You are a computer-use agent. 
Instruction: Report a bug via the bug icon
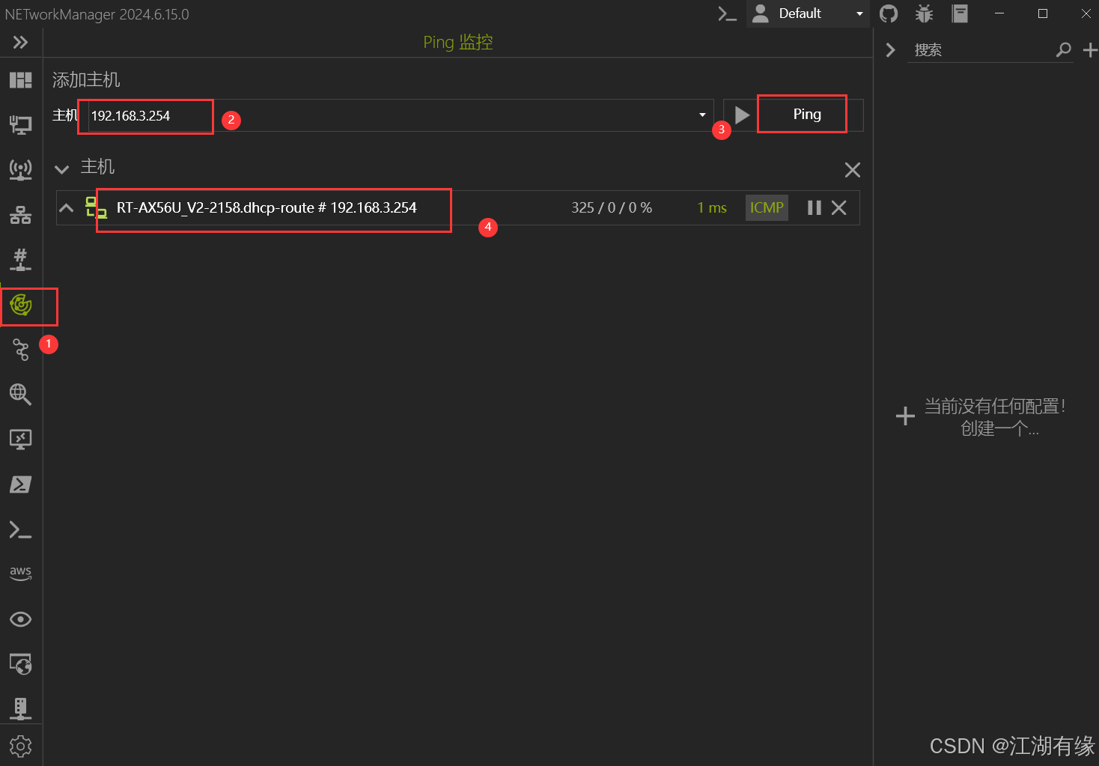pos(924,13)
